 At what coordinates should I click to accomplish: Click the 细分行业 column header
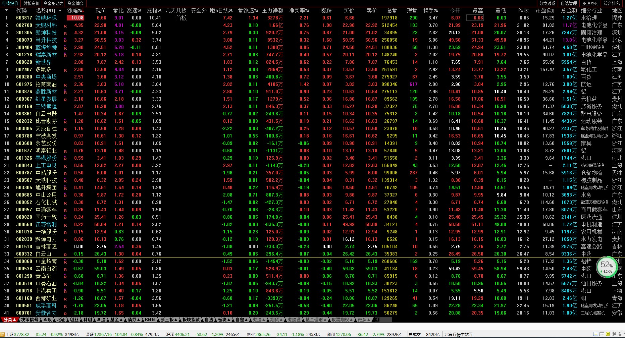click(591, 10)
